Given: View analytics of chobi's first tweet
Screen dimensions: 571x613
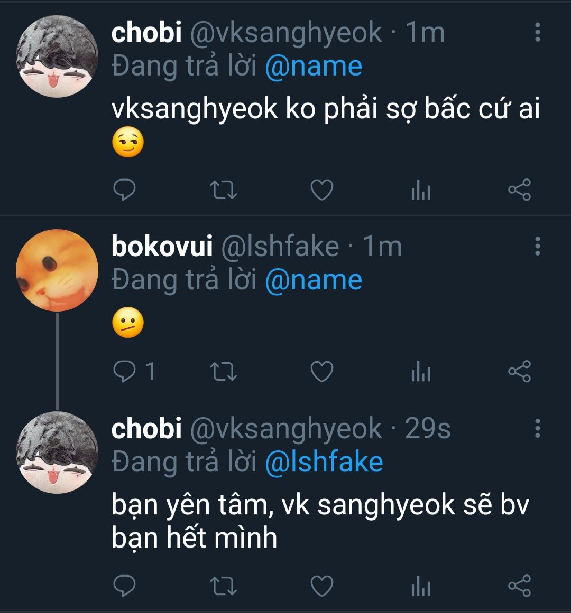Looking at the screenshot, I should [420, 190].
